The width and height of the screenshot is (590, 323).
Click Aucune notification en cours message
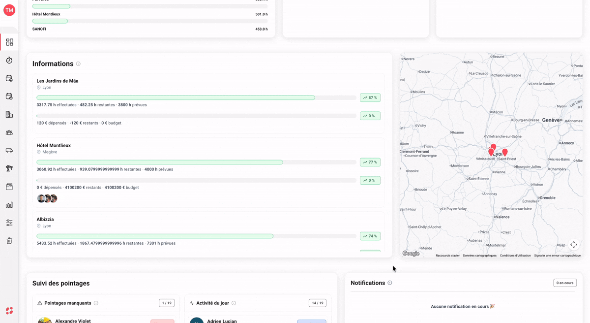click(463, 306)
